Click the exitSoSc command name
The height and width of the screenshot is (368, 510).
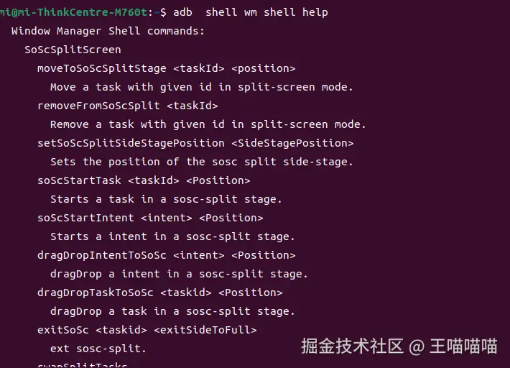[x=63, y=330]
